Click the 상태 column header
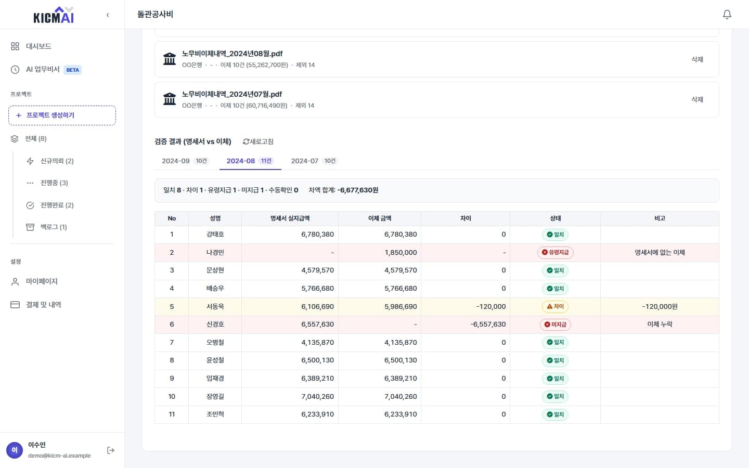 556,218
